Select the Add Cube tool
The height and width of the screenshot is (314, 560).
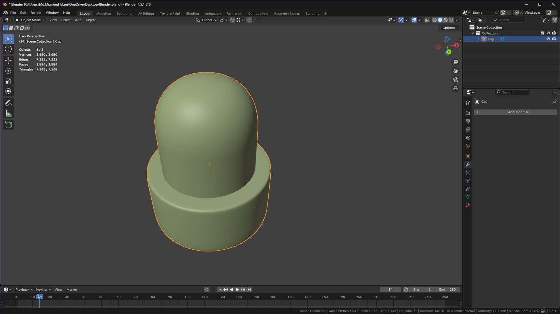(8, 125)
